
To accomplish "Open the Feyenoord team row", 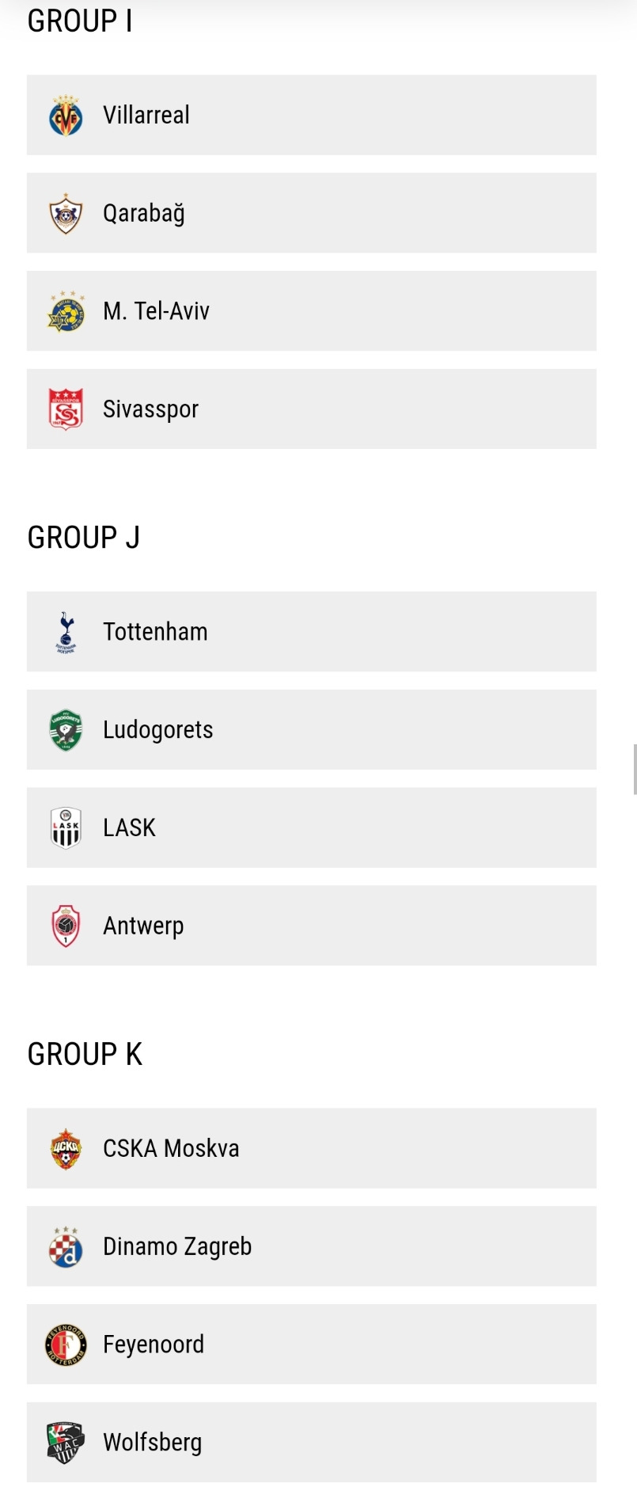I will click(312, 1345).
